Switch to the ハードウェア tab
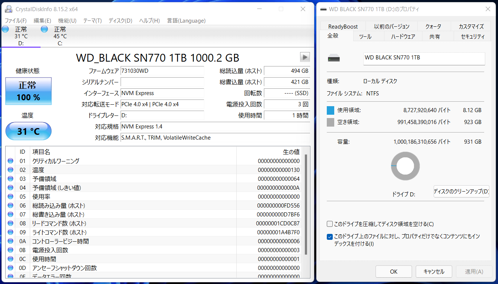This screenshot has height=284, width=498. (x=403, y=36)
